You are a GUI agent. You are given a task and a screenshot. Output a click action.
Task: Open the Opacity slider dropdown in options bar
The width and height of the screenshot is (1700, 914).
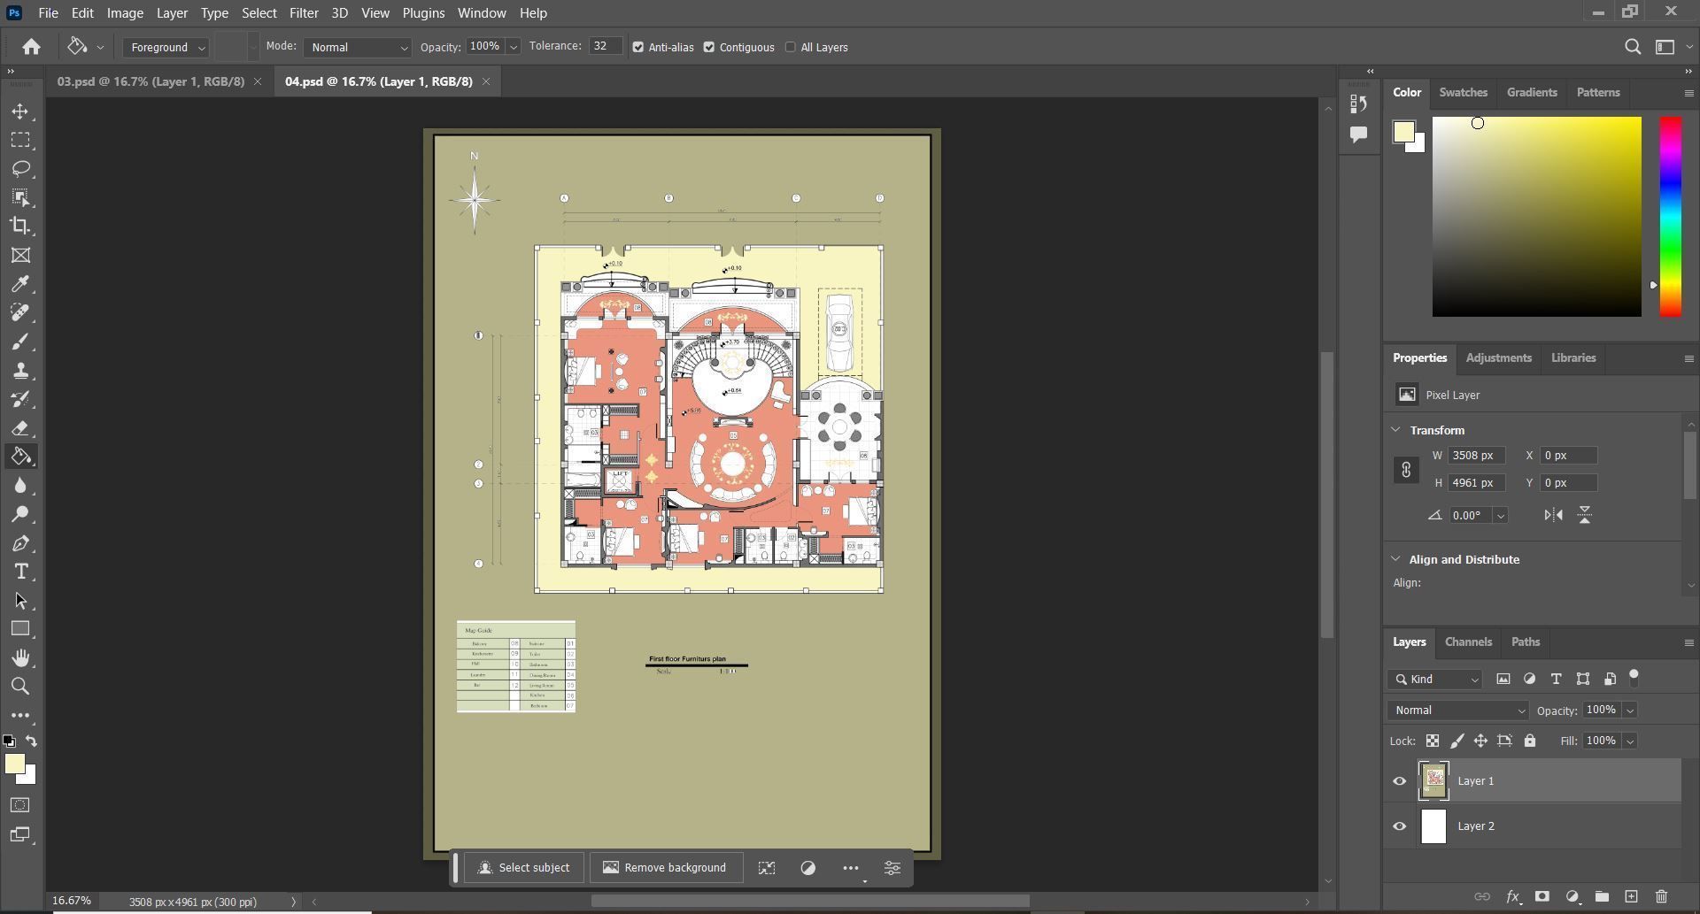(x=513, y=47)
